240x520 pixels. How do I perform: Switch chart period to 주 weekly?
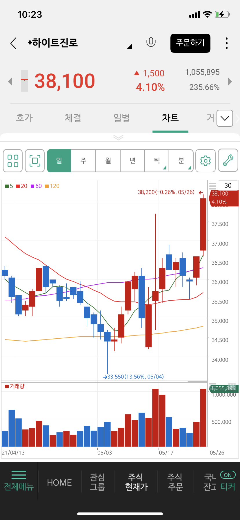(x=83, y=161)
